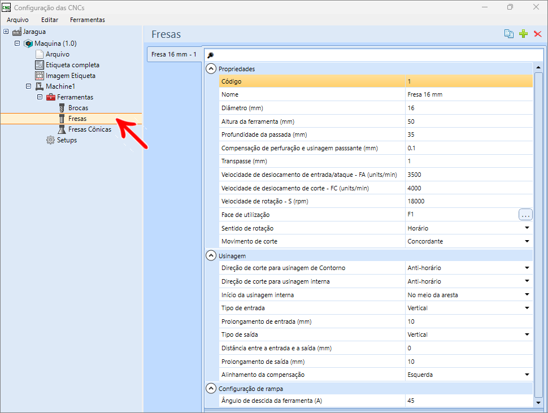Select Imagem Etiqueta in the tree
Viewport: 548px width, 413px height.
[71, 76]
